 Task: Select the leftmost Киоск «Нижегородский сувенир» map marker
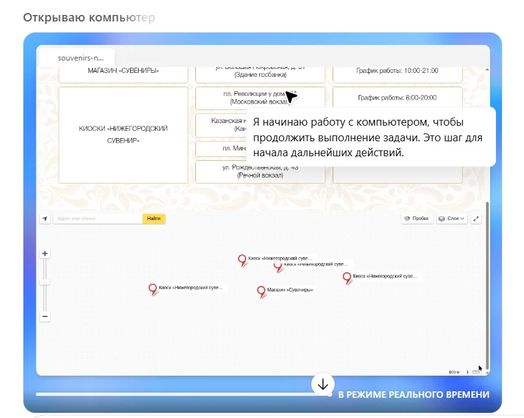click(153, 288)
